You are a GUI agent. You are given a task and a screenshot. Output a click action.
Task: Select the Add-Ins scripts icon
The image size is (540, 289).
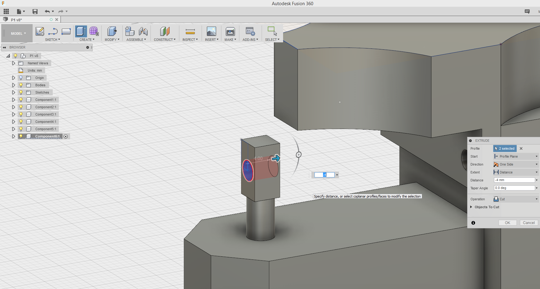[250, 31]
